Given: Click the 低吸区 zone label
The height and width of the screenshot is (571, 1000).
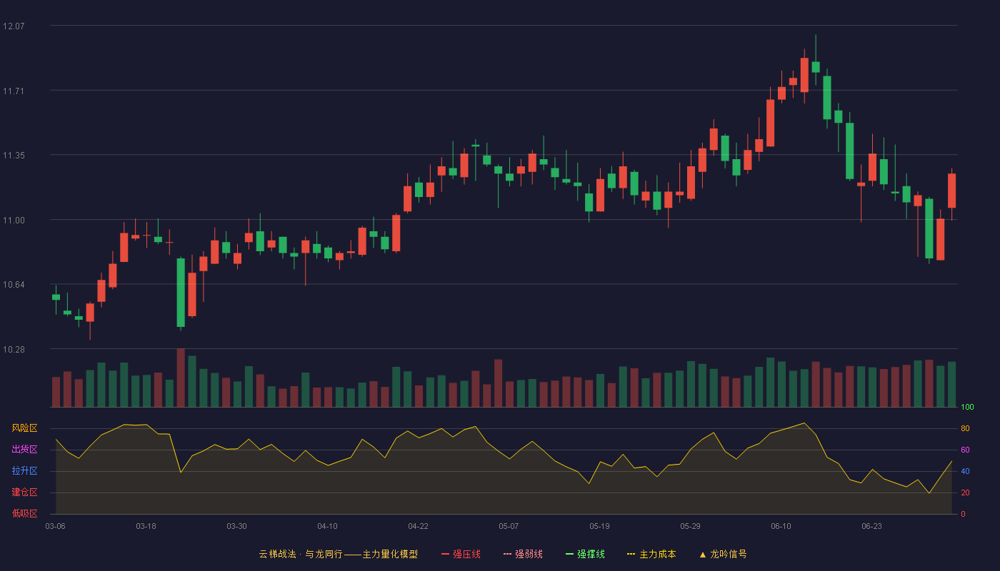Looking at the screenshot, I should [x=24, y=514].
